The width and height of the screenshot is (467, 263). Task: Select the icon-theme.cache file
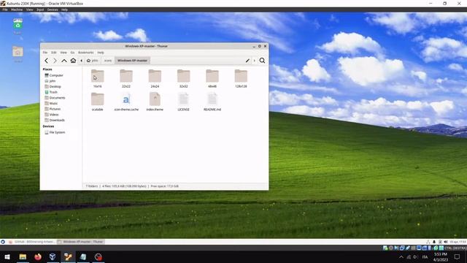tap(126, 102)
